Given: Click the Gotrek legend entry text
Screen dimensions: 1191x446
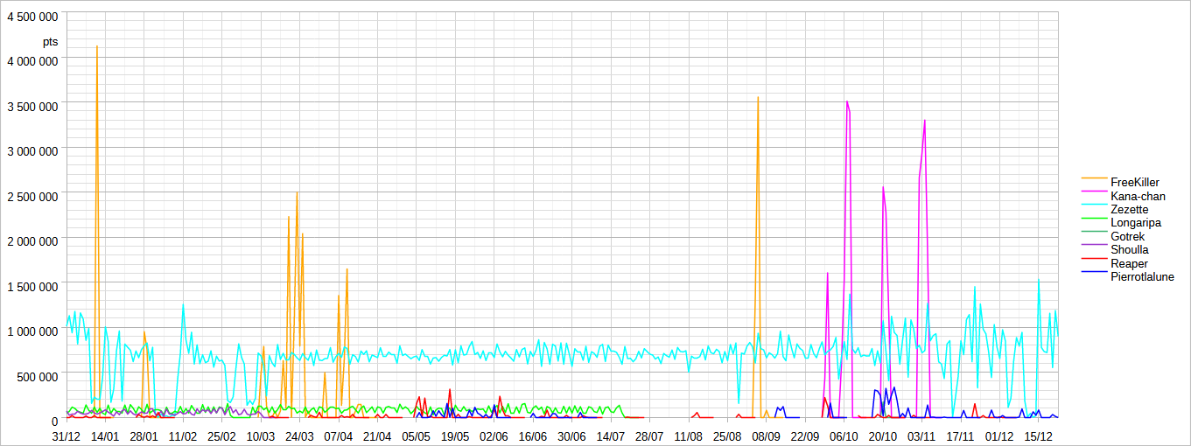Looking at the screenshot, I should [1127, 237].
